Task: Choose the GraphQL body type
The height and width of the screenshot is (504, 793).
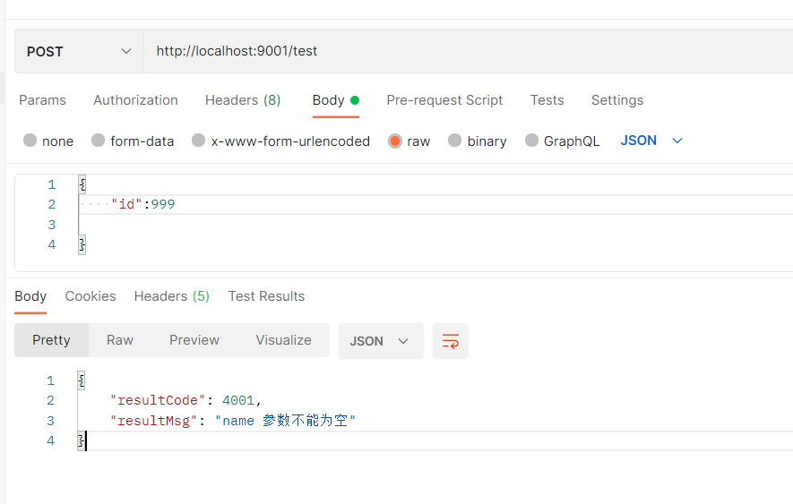Action: pyautogui.click(x=532, y=141)
